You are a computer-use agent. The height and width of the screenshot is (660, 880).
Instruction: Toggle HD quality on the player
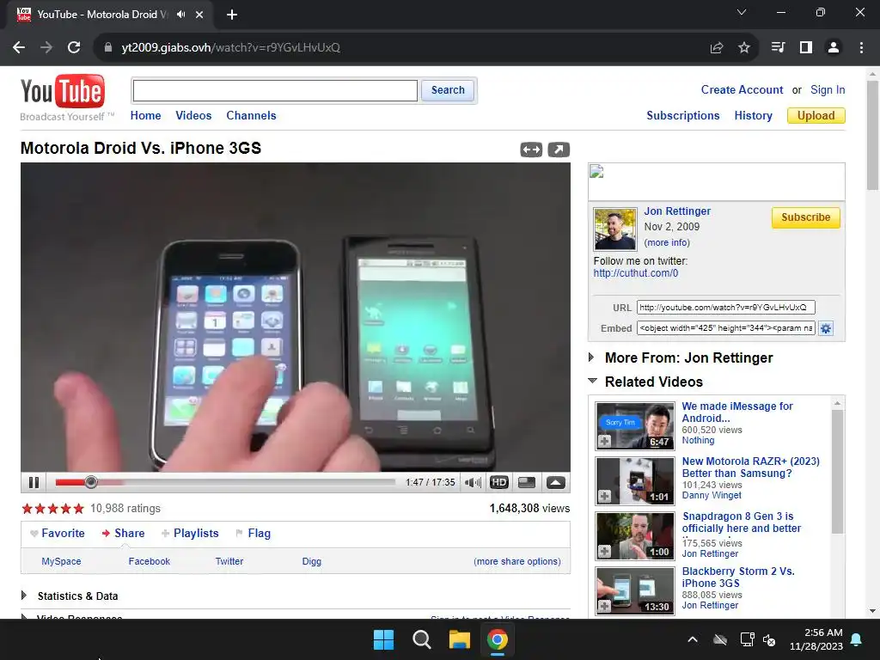tap(499, 483)
